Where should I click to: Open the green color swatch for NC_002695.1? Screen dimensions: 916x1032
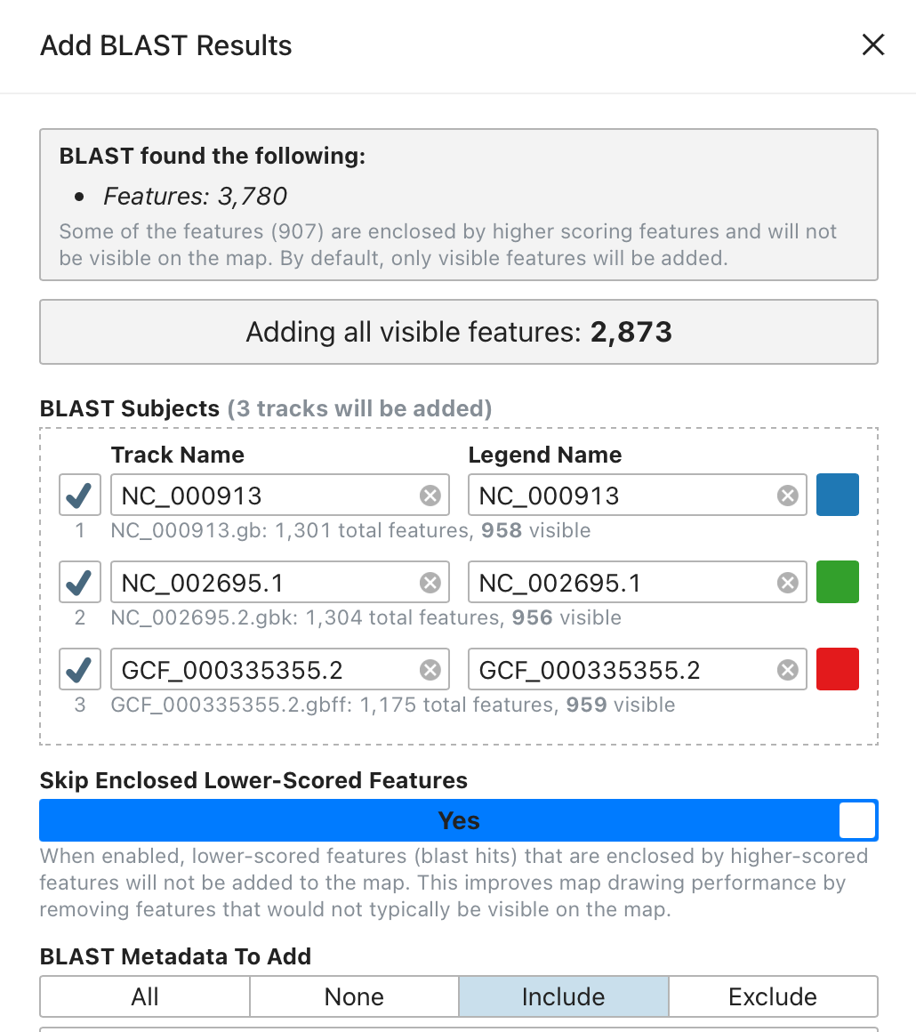point(838,582)
